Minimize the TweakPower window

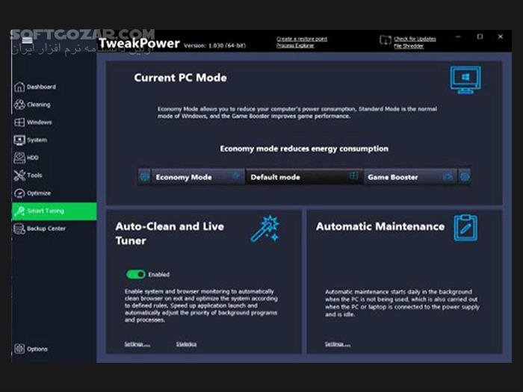pos(459,37)
